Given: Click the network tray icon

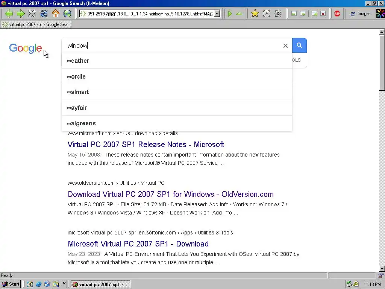Looking at the screenshot, I should point(349,284).
